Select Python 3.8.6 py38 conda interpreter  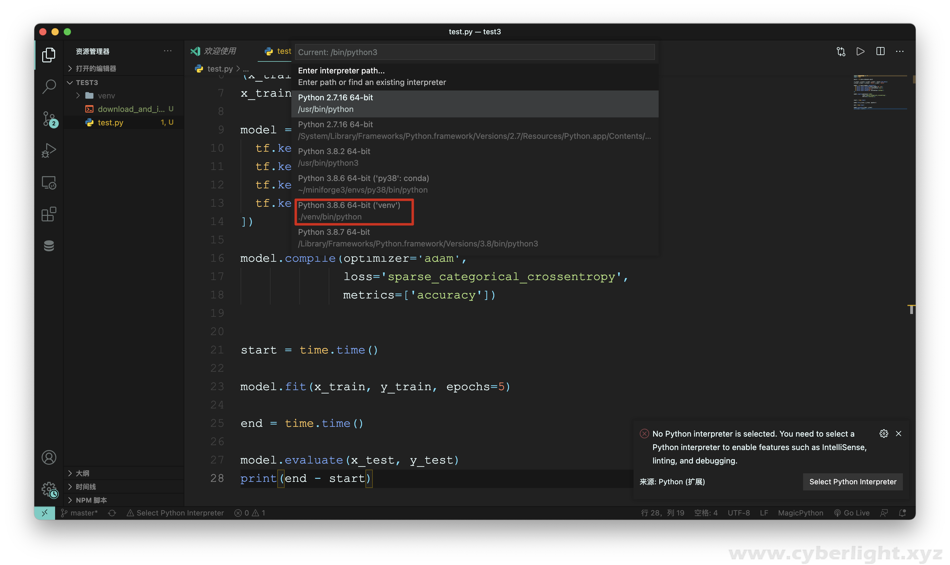pyautogui.click(x=474, y=184)
